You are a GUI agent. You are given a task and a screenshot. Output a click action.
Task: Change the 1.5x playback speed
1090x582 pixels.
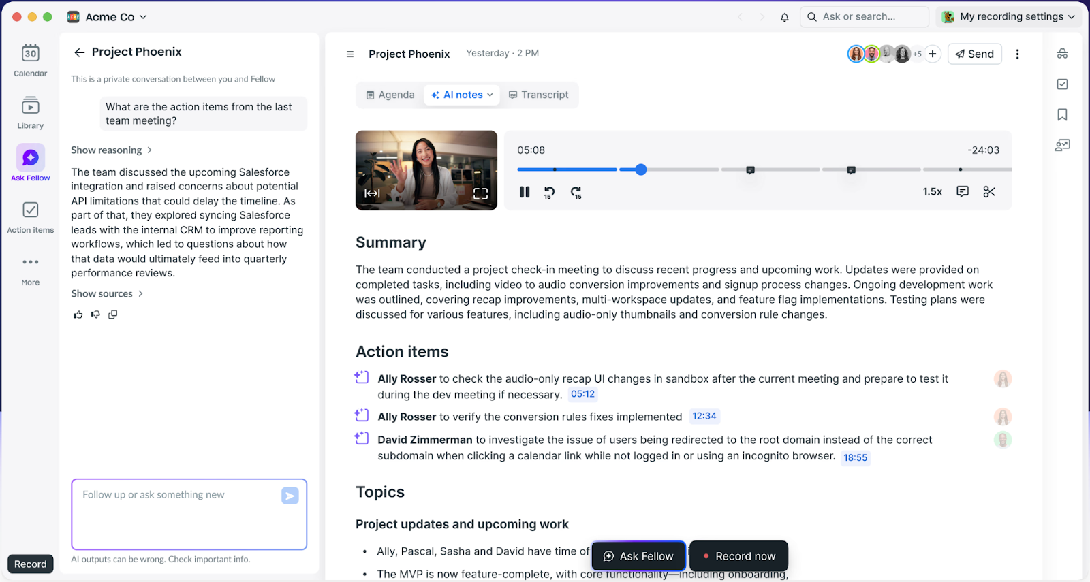coord(933,192)
